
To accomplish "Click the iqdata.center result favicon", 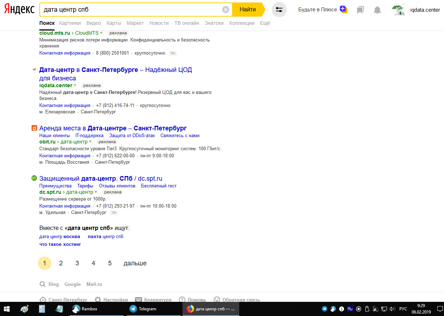I will [x=34, y=69].
